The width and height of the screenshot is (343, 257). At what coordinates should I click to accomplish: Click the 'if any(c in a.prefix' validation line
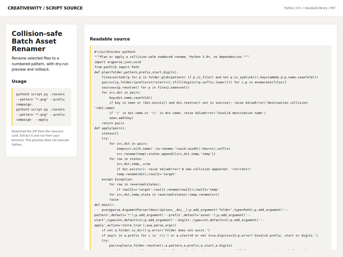[210, 235]
